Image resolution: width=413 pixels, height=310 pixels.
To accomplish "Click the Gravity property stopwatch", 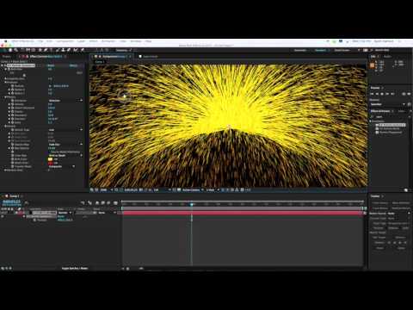I will click(x=13, y=112).
